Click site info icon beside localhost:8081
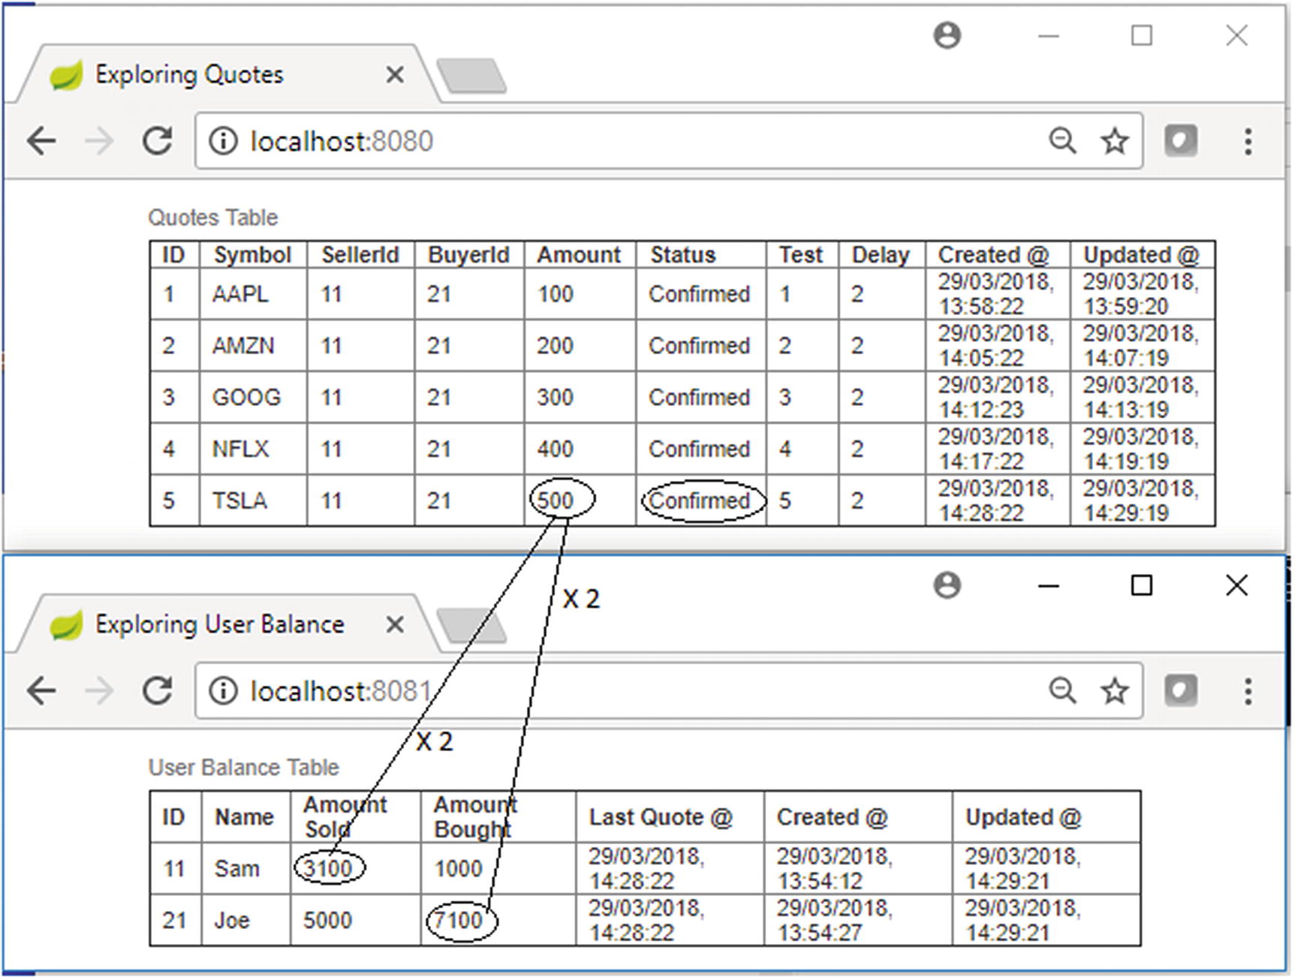Screen dimensions: 1295x980 click(223, 690)
